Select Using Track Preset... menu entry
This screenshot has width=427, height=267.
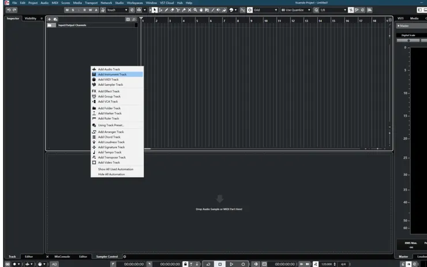(117, 125)
